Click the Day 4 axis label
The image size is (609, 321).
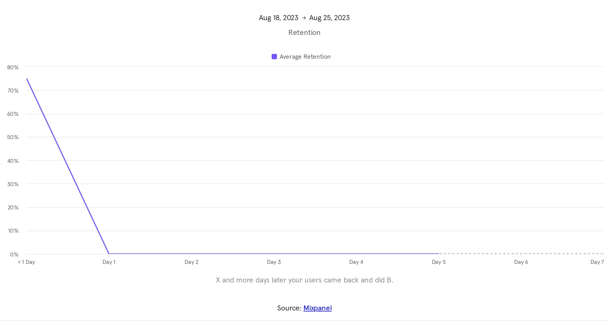coord(356,262)
